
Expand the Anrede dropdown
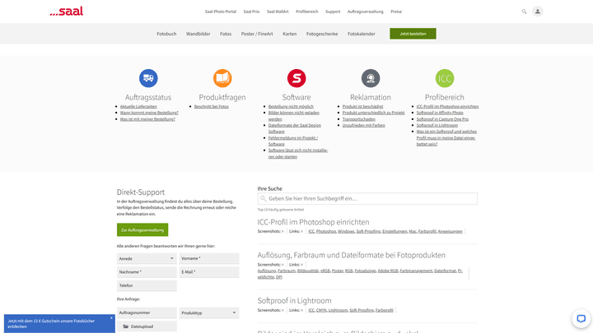[146, 258]
